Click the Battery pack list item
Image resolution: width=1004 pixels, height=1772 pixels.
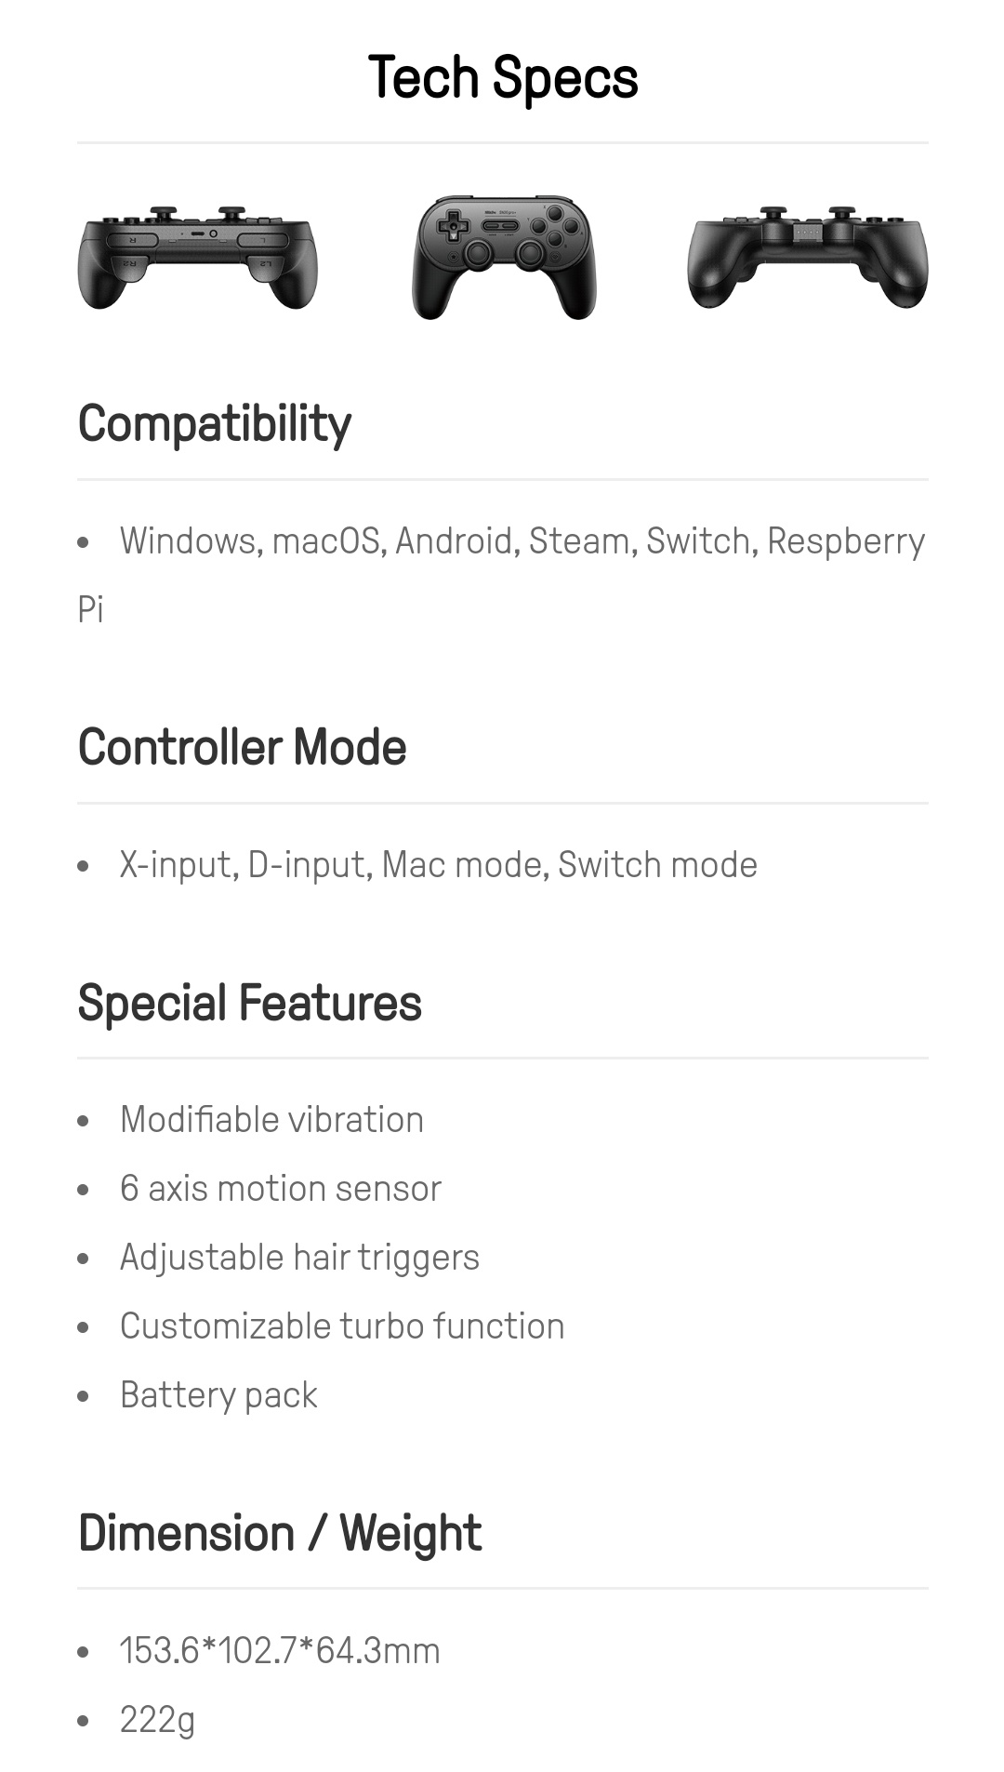pyautogui.click(x=218, y=1395)
